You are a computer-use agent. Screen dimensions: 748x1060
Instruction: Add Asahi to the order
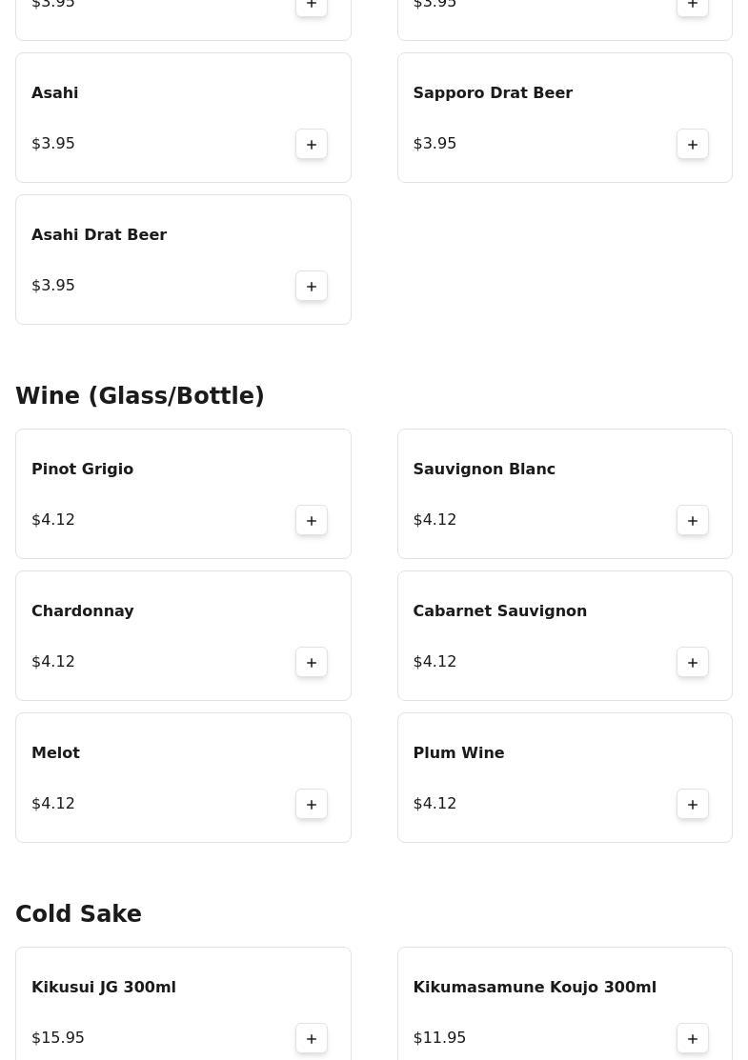coord(312,144)
